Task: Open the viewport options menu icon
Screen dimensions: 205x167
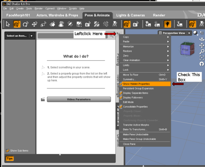Action: tap(202, 33)
